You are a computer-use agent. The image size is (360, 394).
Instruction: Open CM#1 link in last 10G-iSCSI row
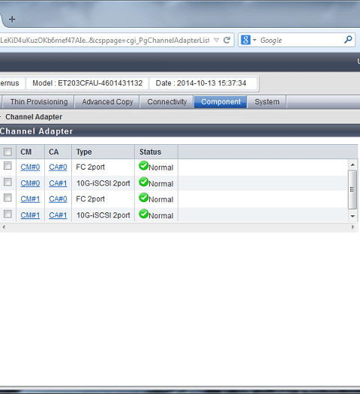point(30,215)
